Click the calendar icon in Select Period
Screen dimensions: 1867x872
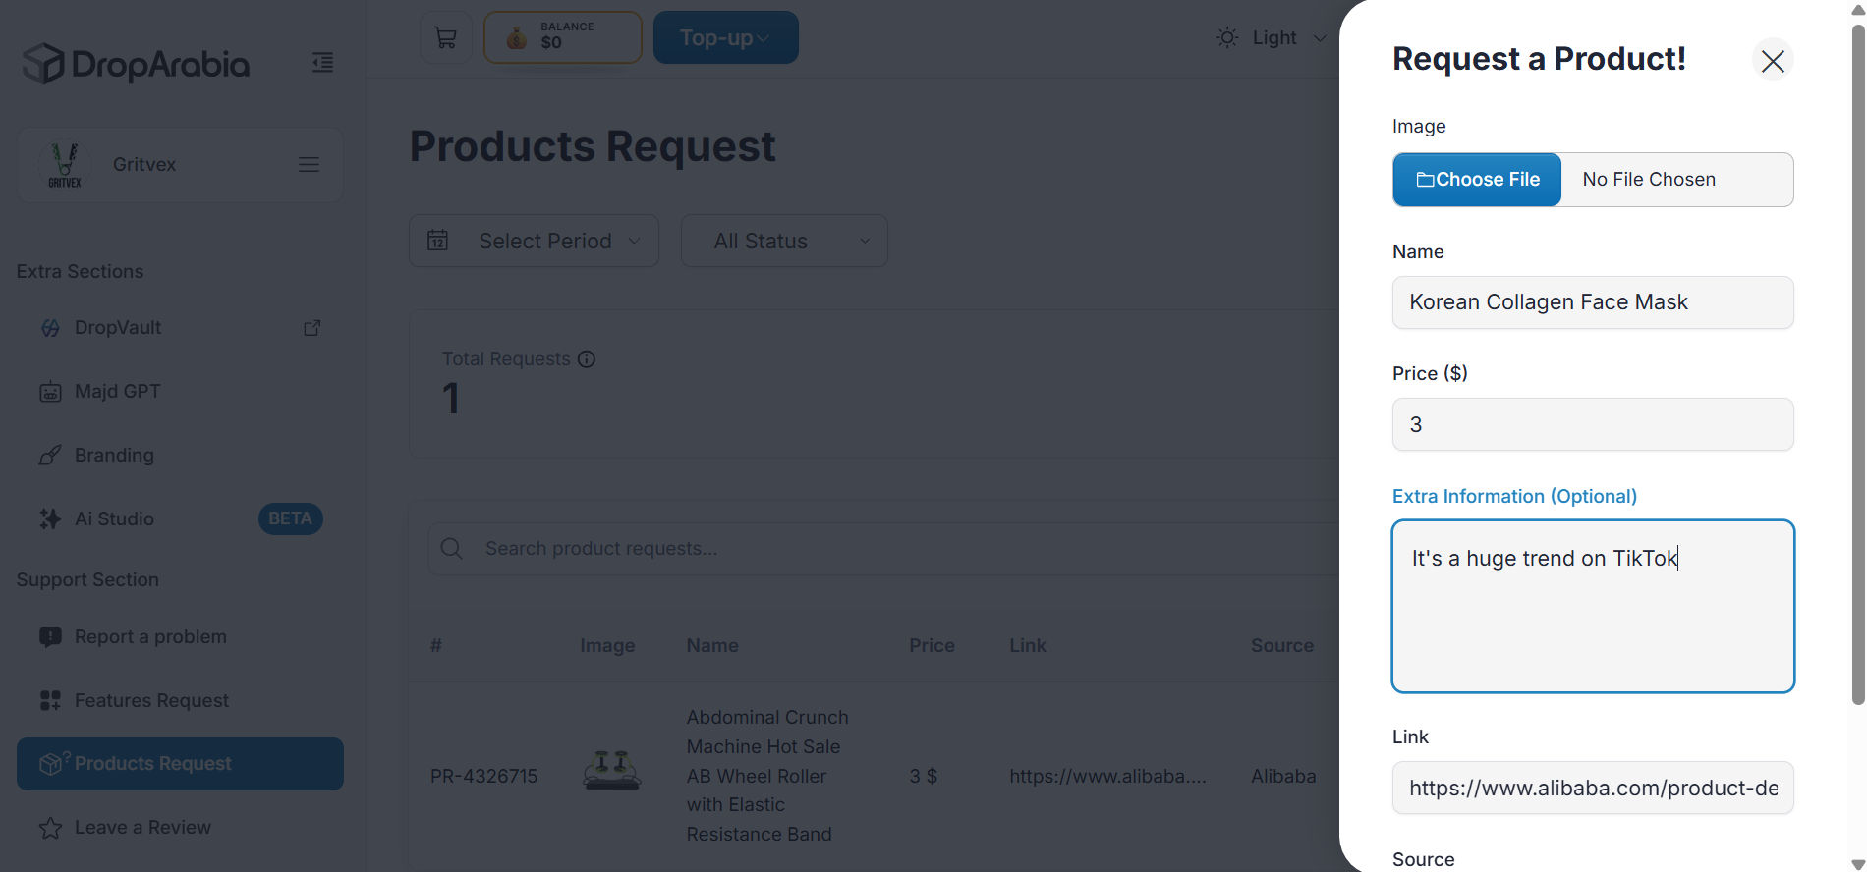click(x=438, y=241)
